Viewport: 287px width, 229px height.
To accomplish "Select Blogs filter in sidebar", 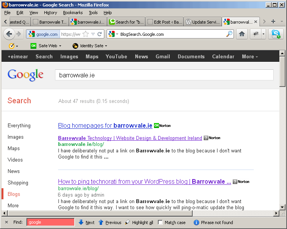I will coord(14,194).
